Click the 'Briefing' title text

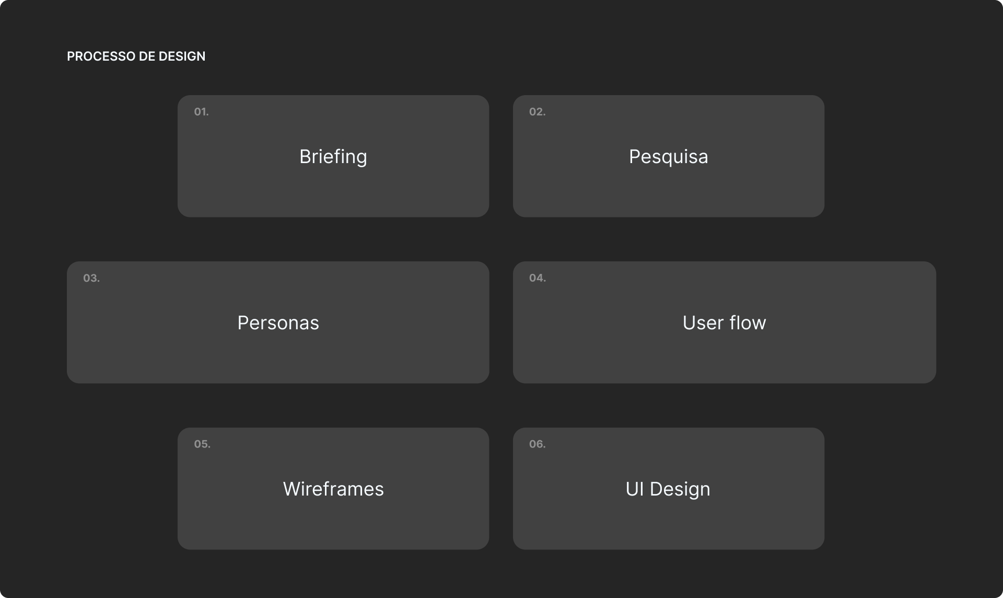pyautogui.click(x=333, y=157)
